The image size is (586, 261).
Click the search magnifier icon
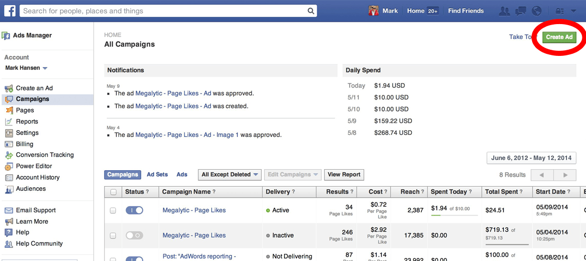point(311,11)
